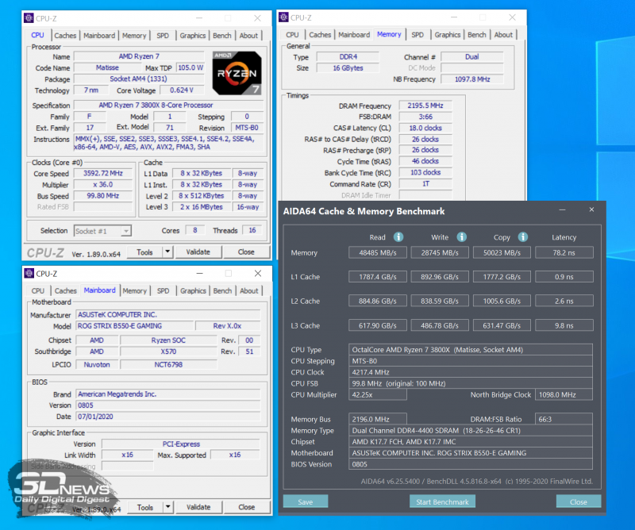Switch to Caches tab in CPU window
The height and width of the screenshot is (530, 635).
pos(65,36)
